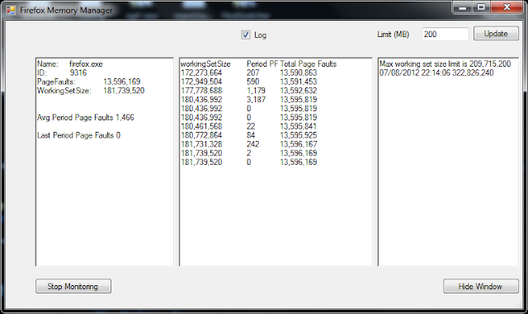528x314 pixels.
Task: Click the Update button
Action: click(x=496, y=34)
